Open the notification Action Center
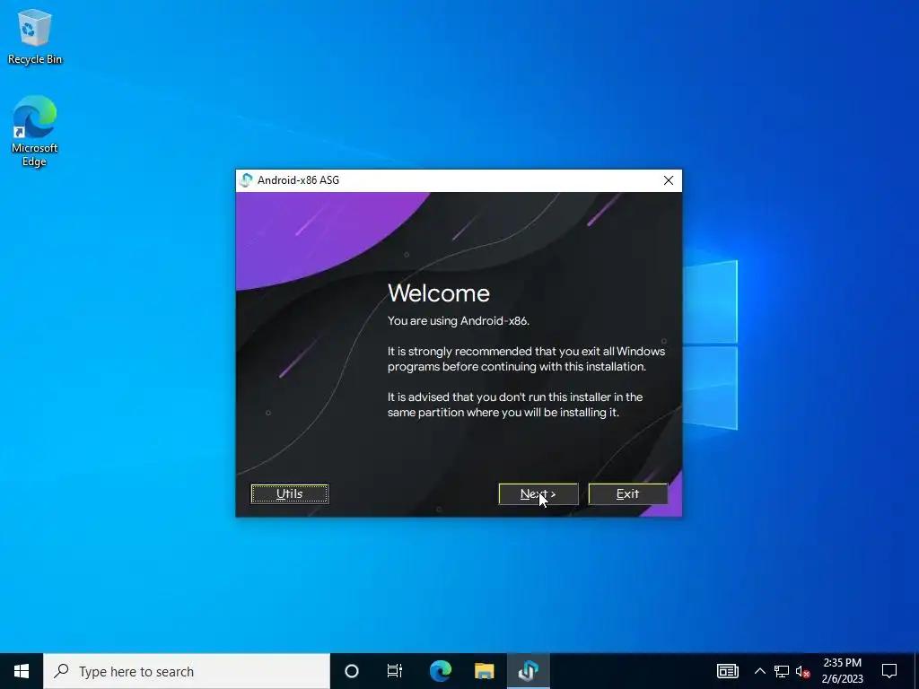 click(889, 671)
